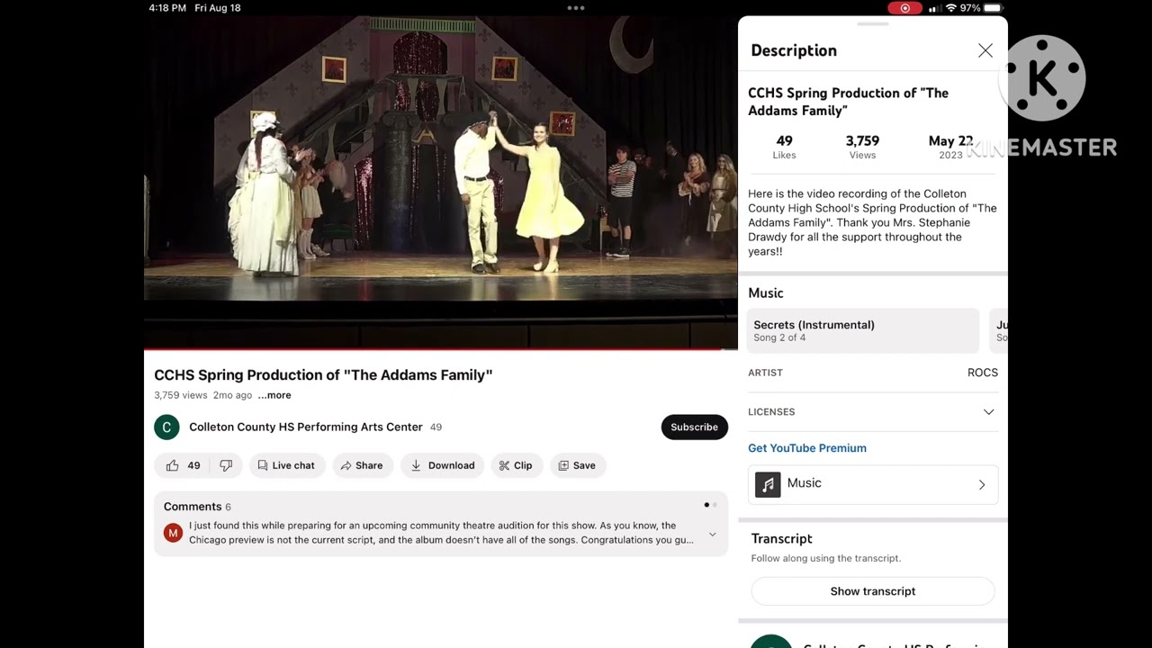The width and height of the screenshot is (1152, 648).
Task: Show the video transcript
Action: [x=873, y=591]
